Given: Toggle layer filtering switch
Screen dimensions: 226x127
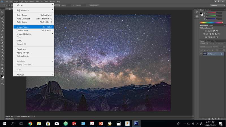Looking at the screenshot, I should coord(224,43).
